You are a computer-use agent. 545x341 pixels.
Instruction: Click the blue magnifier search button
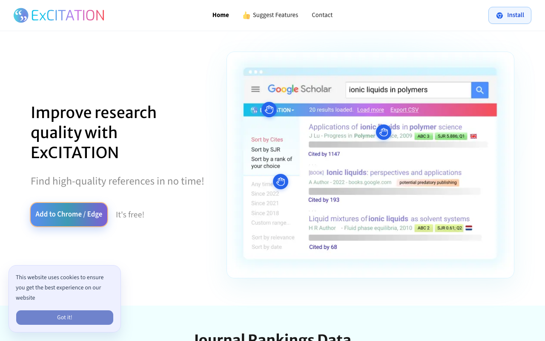point(480,90)
